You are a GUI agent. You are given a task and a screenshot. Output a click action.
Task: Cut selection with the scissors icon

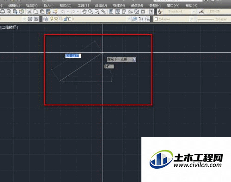[x=29, y=12]
